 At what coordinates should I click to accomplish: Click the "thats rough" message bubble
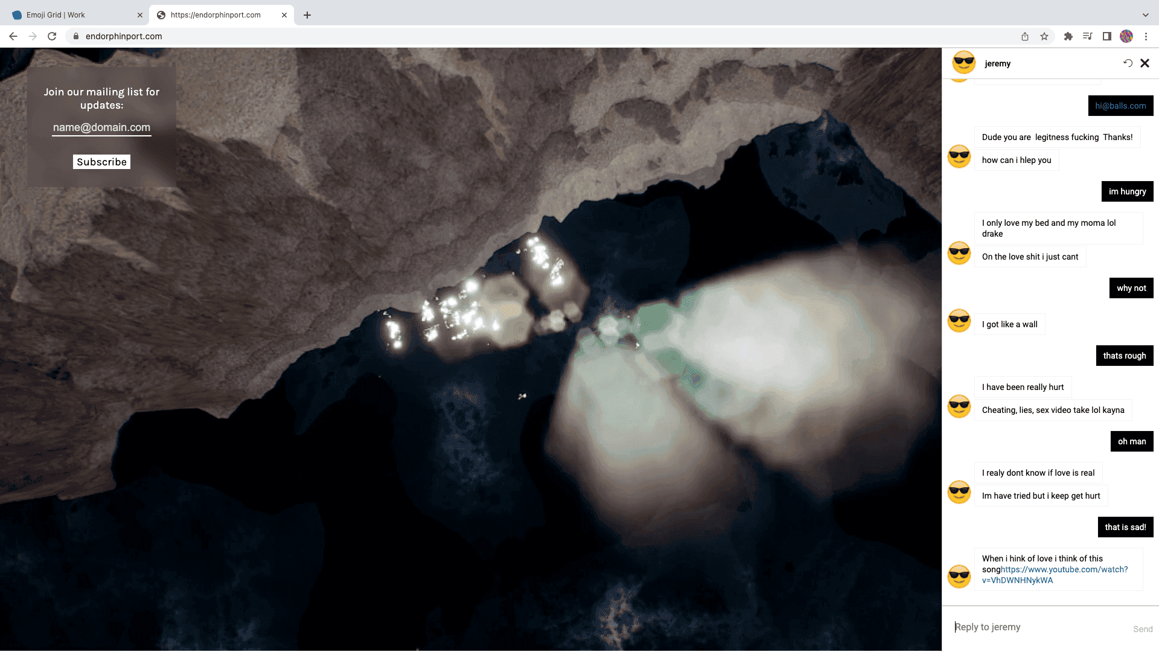click(x=1125, y=356)
